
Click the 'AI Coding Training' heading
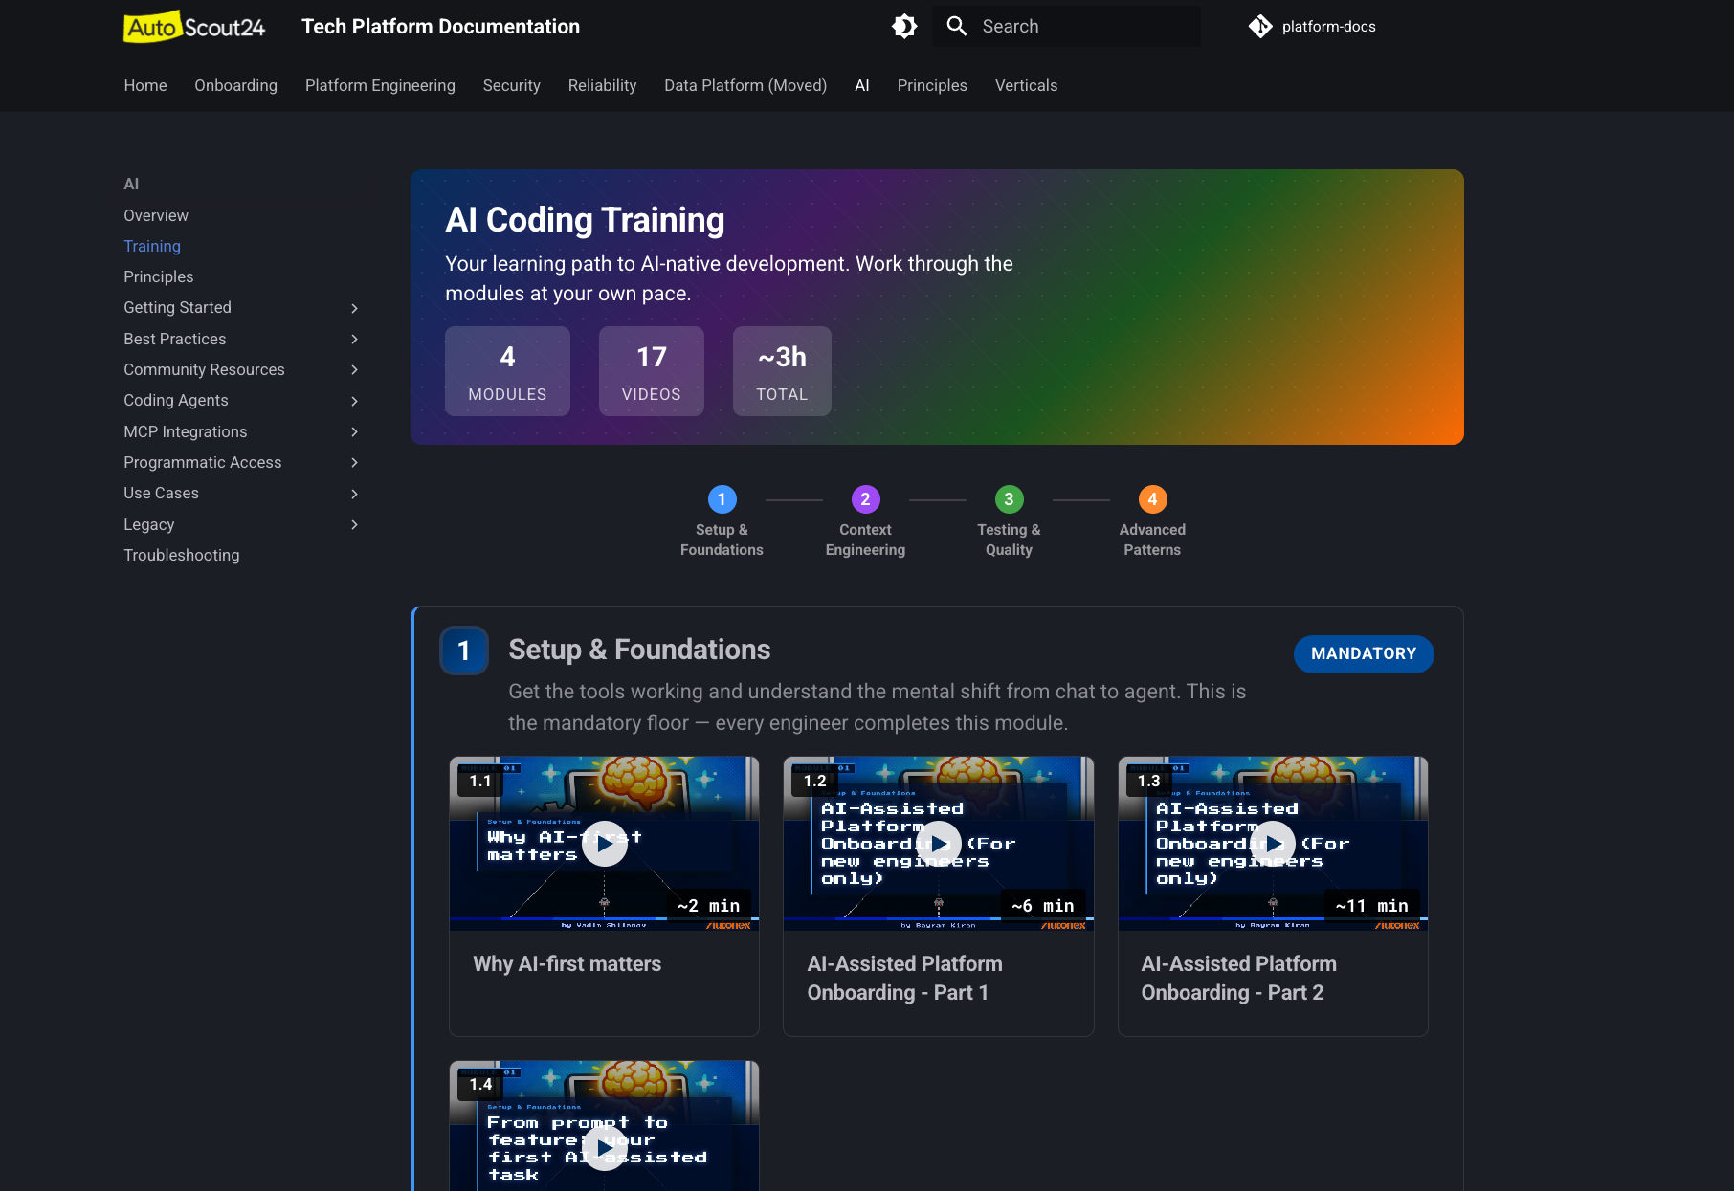tap(585, 220)
